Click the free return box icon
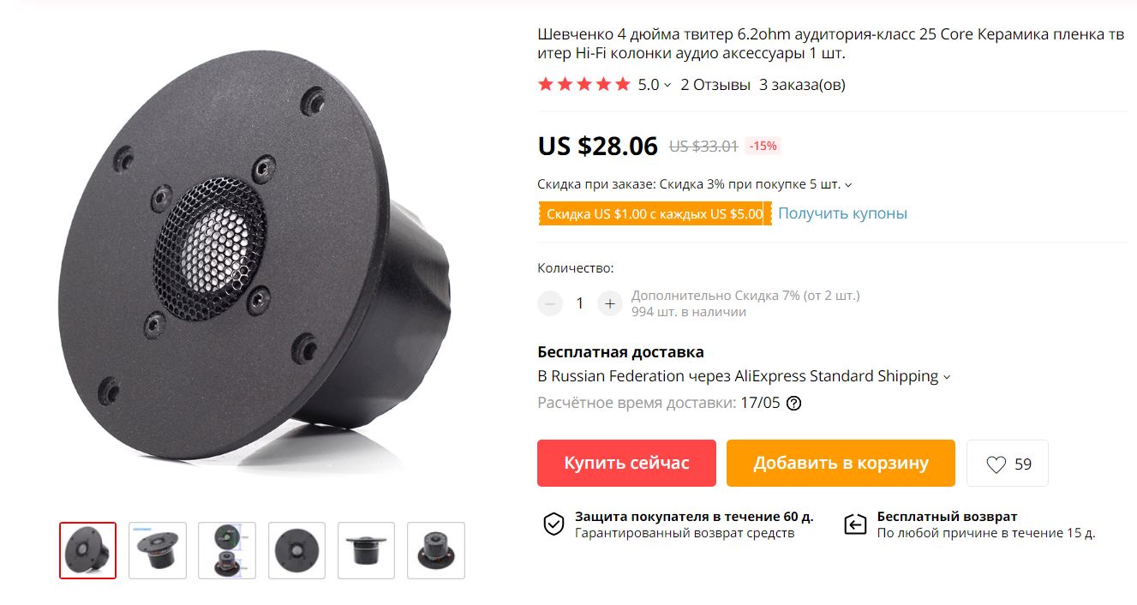This screenshot has width=1137, height=605. click(x=855, y=524)
